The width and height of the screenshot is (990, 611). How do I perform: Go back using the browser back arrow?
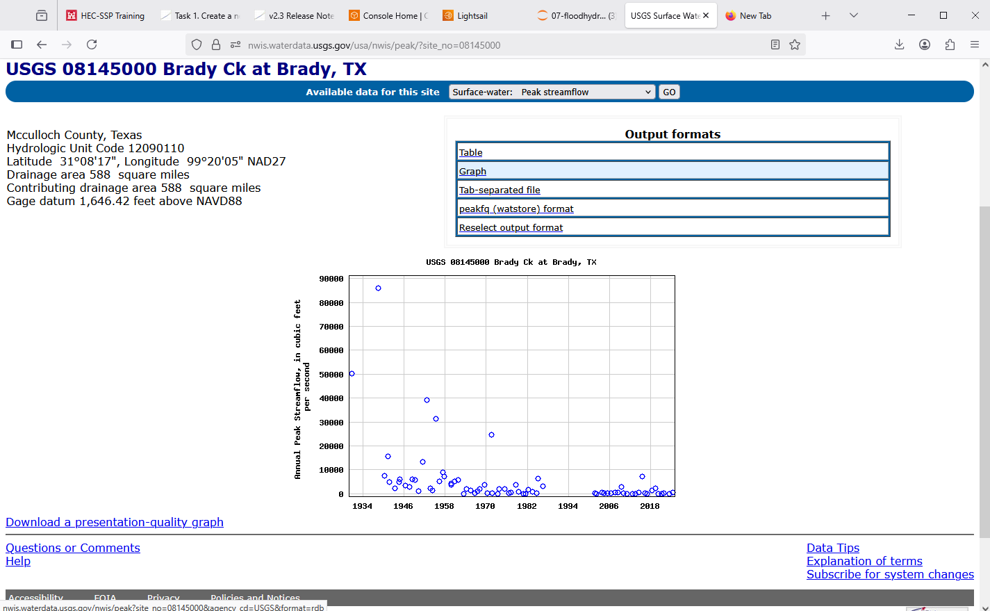pos(42,44)
